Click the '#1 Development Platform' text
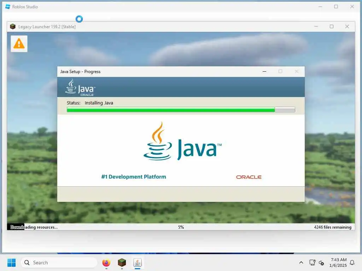 coord(134,177)
